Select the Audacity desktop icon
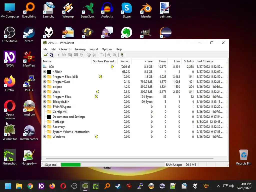The height and width of the screenshot is (192, 256). pos(107,10)
